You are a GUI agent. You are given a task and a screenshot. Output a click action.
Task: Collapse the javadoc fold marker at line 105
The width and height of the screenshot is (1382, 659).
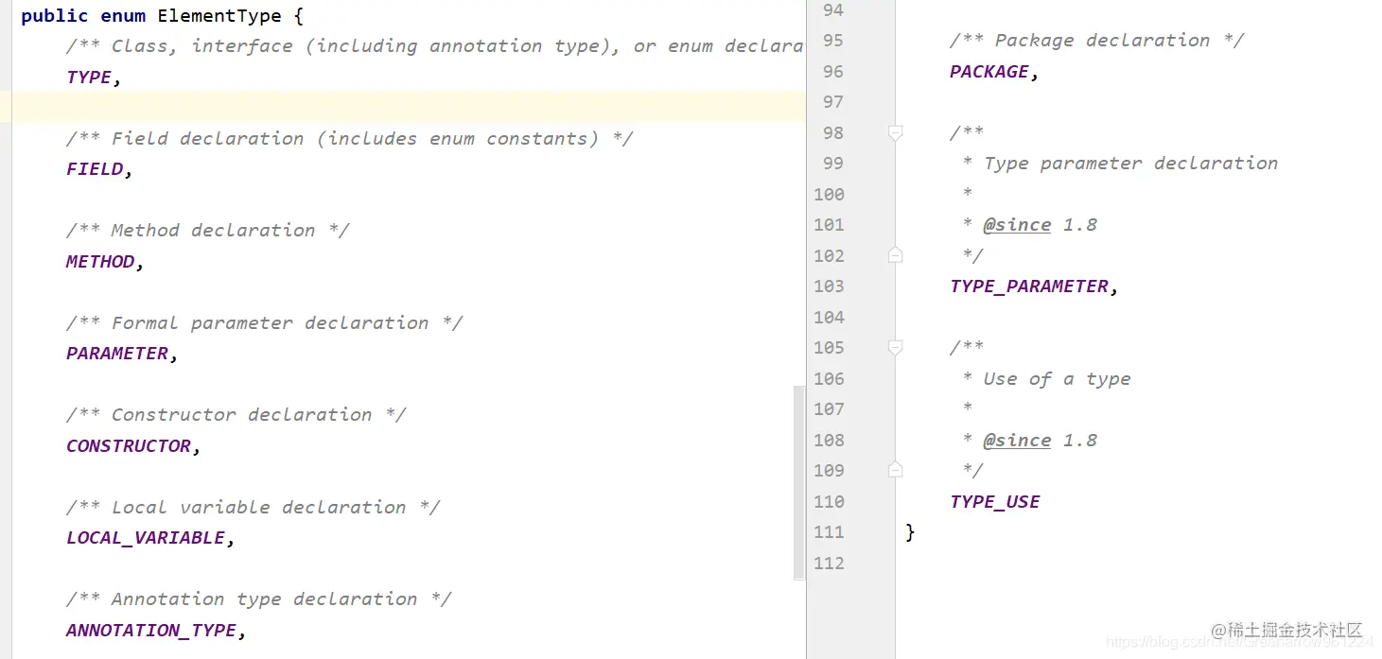895,348
